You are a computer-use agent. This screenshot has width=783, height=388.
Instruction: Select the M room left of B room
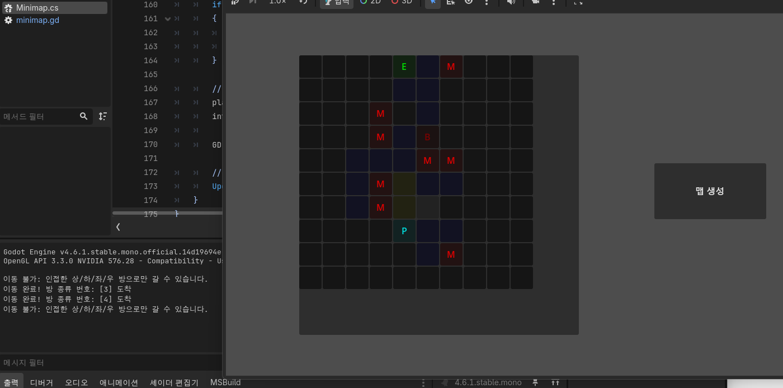[381, 137]
